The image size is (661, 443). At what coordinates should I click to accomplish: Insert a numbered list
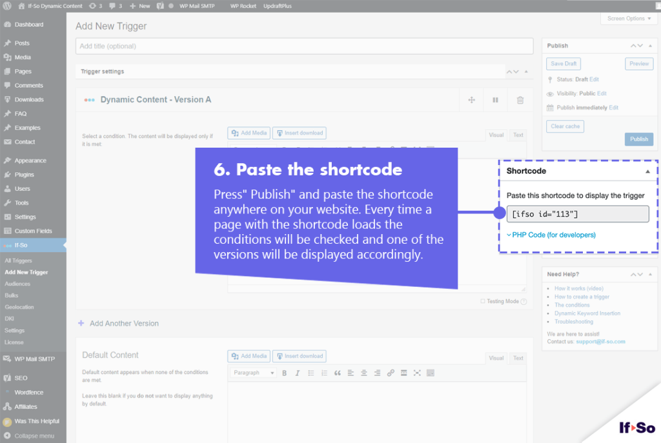point(324,373)
